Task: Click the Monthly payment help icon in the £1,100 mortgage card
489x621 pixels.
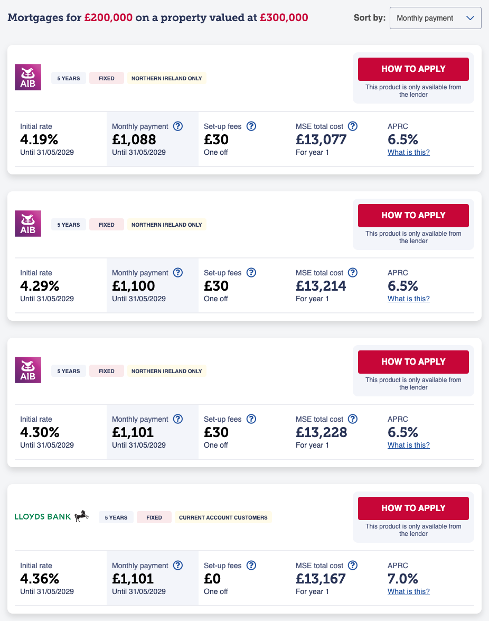Action: click(x=178, y=273)
